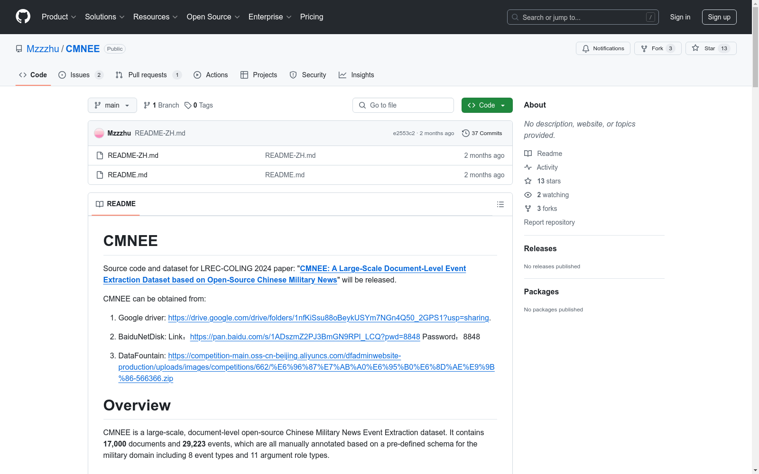View the 2 watching link
This screenshot has height=474, width=759.
tap(546, 195)
